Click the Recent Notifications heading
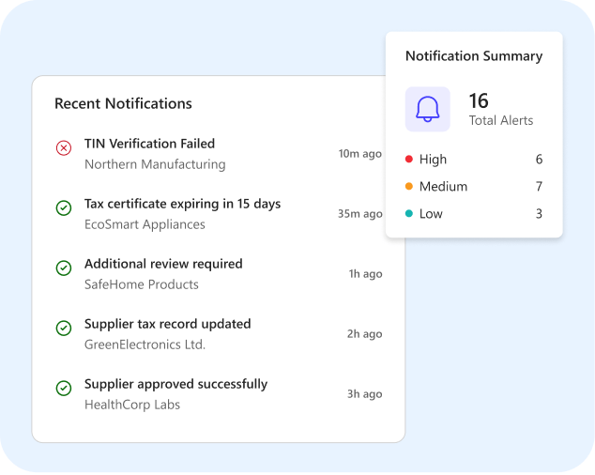Image resolution: width=595 pixels, height=475 pixels. point(123,103)
